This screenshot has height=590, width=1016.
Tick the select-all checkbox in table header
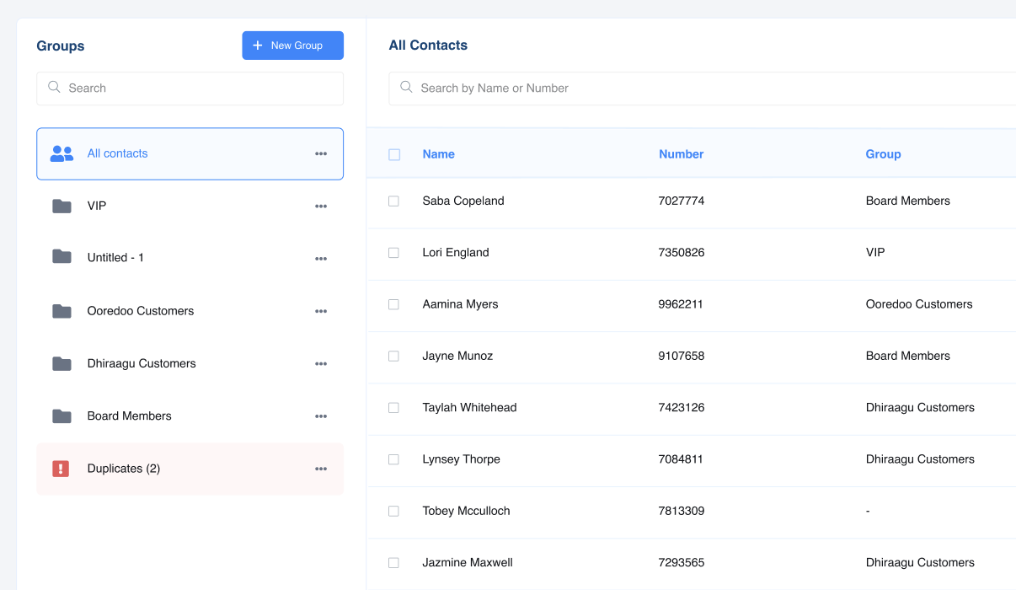[x=394, y=154]
